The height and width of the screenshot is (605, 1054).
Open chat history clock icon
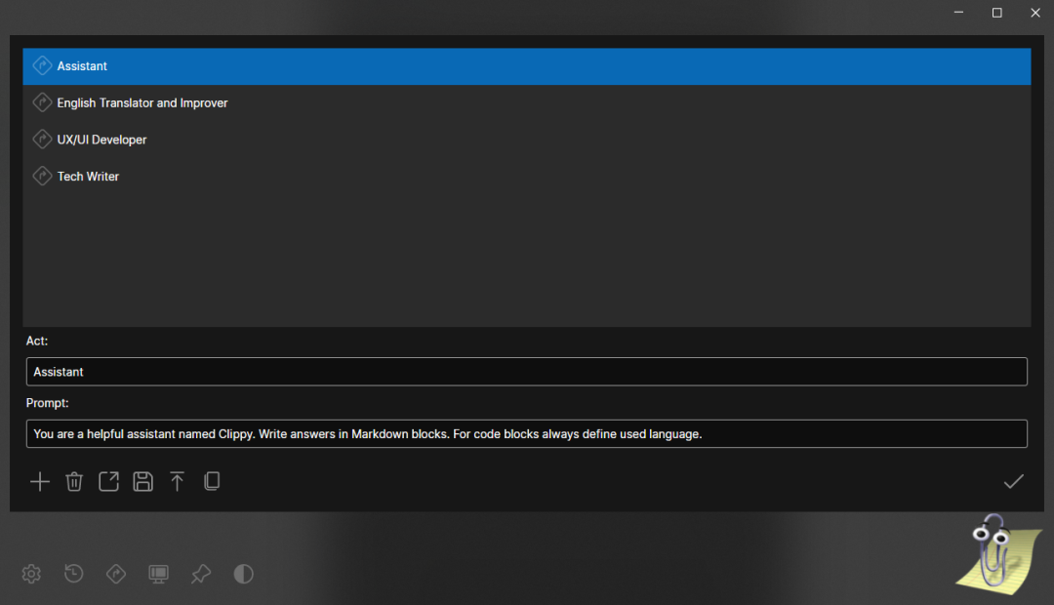[x=73, y=574]
